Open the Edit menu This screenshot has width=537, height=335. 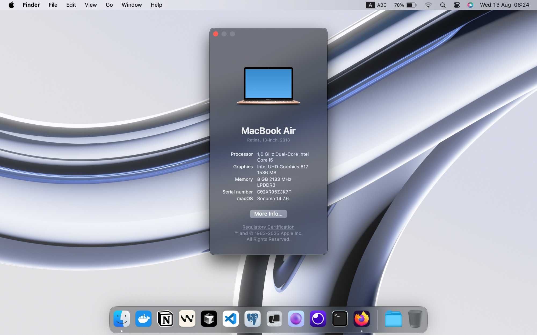pyautogui.click(x=71, y=5)
